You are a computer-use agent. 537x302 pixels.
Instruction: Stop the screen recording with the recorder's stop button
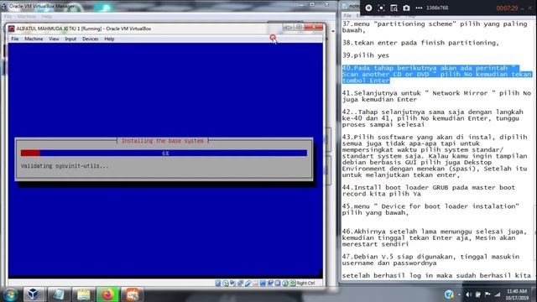point(368,8)
